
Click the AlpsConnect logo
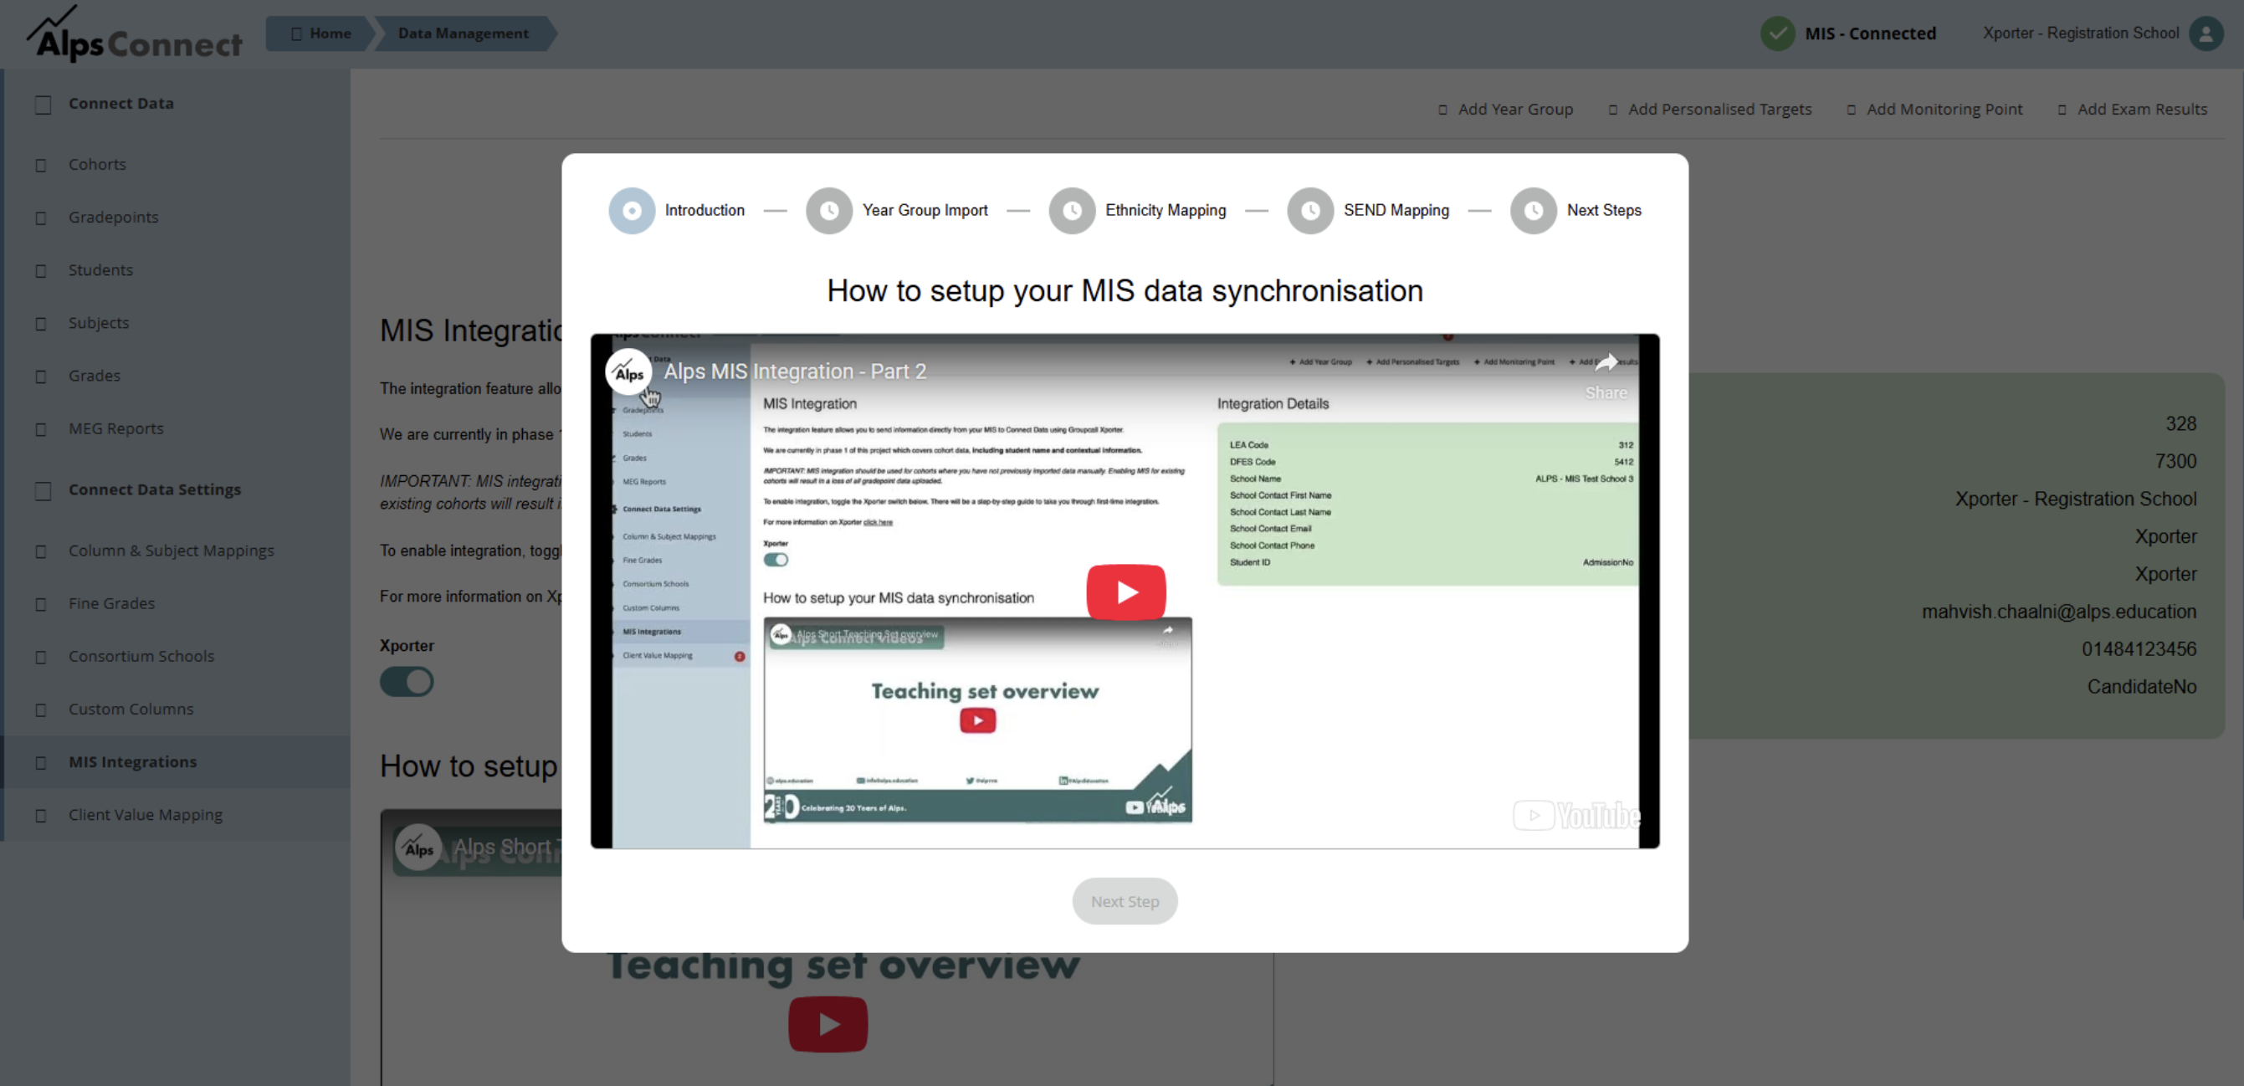[133, 34]
